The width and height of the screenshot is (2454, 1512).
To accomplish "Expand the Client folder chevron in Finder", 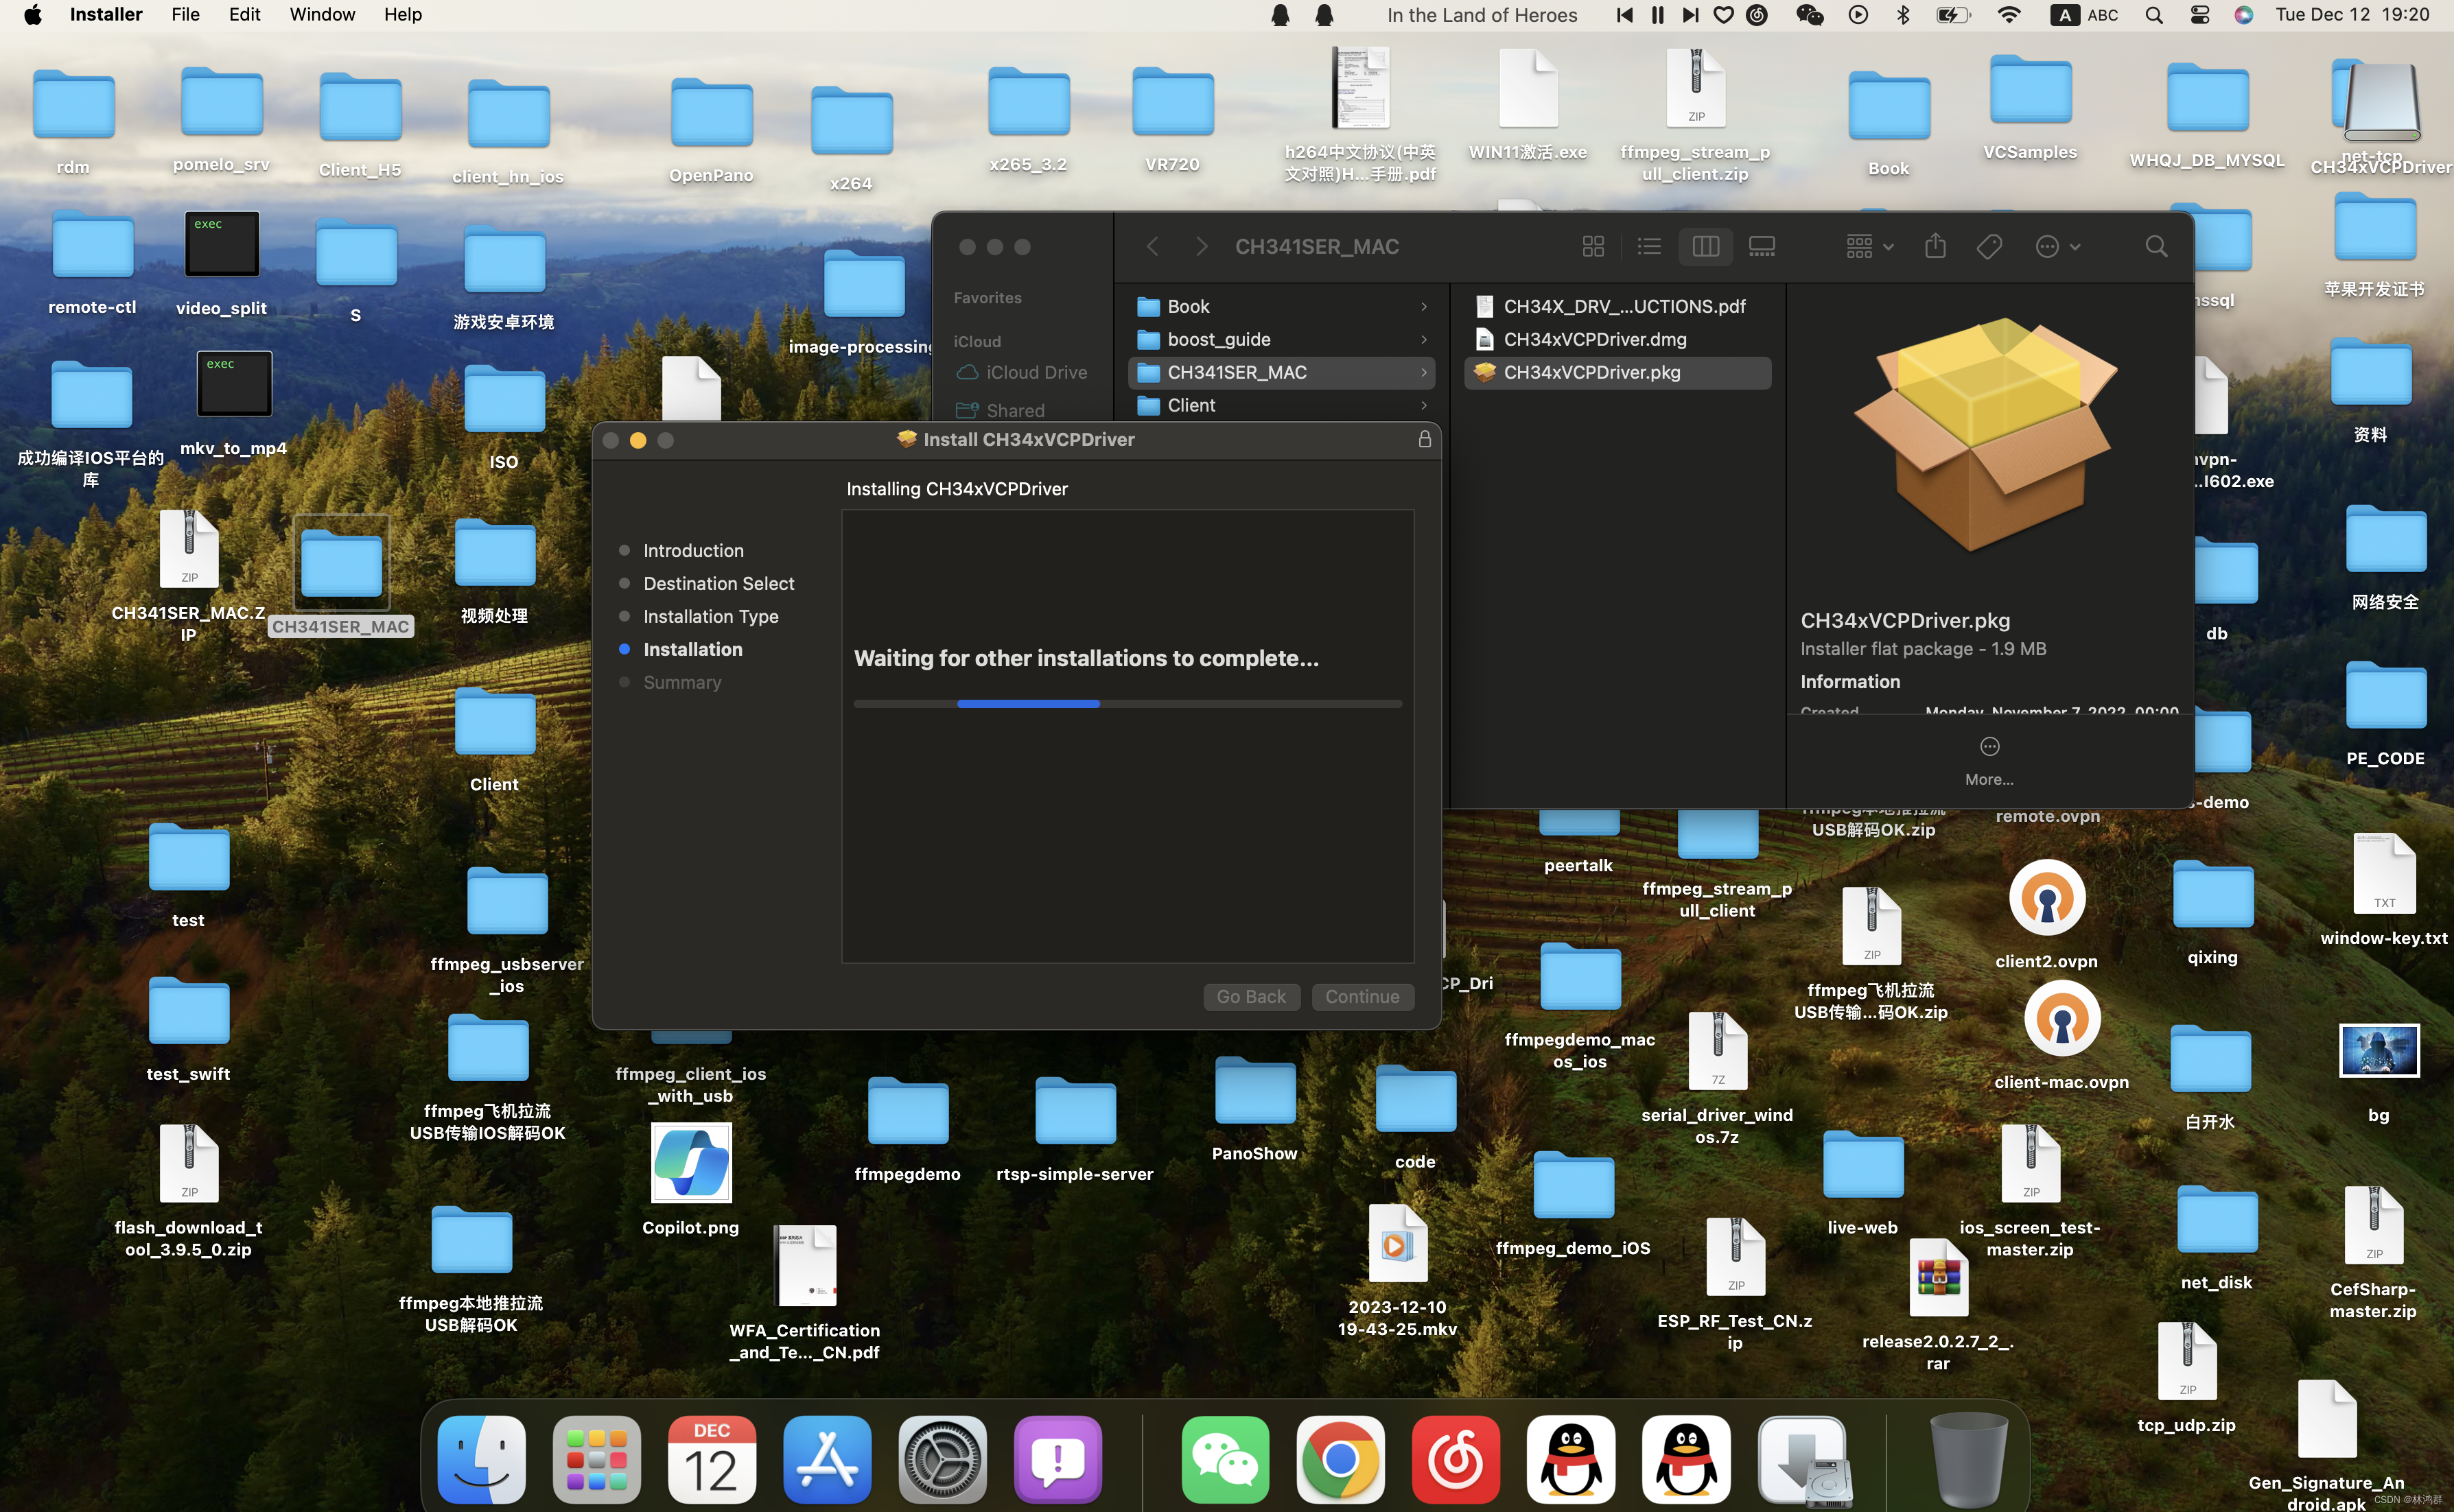I will point(1424,406).
